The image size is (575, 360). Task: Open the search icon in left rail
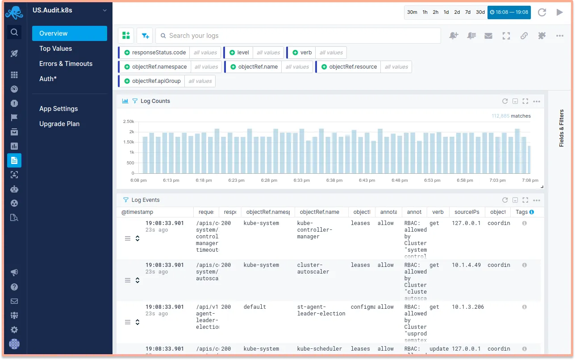click(x=14, y=32)
